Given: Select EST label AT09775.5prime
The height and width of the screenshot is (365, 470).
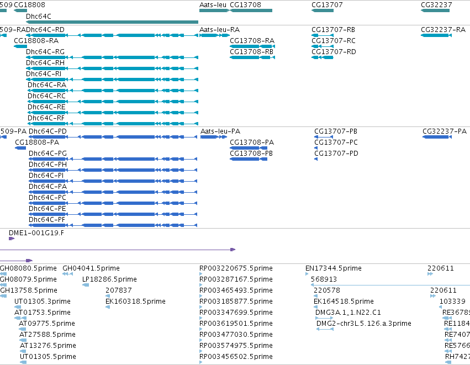Looking at the screenshot, I should (47, 324).
